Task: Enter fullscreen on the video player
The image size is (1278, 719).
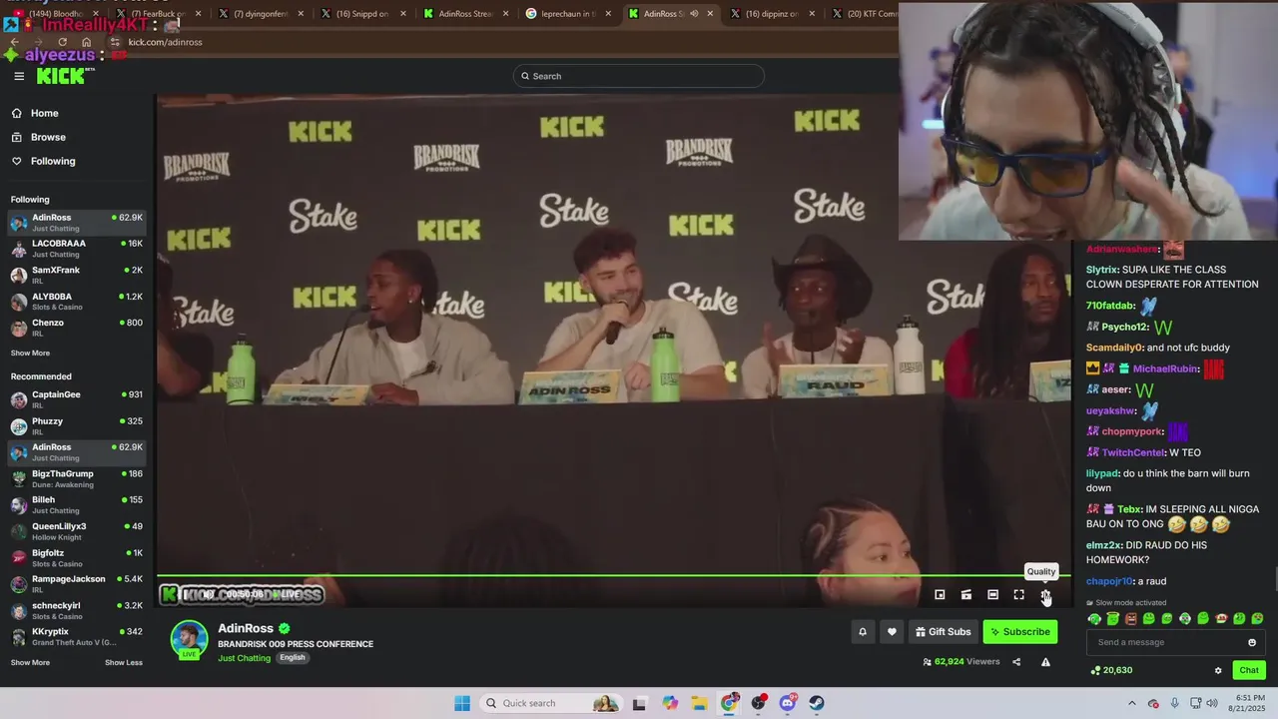Action: pos(1019,594)
